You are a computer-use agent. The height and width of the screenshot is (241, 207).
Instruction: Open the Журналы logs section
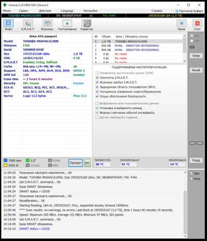click(47, 25)
